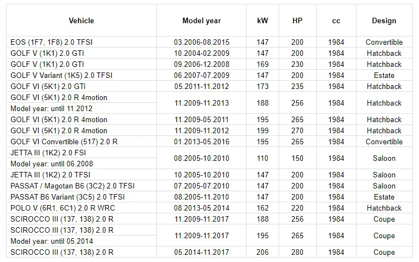Click the JETTA III (1K2) 2.0 FSI cell
The height and width of the screenshot is (262, 419).
coord(81,153)
